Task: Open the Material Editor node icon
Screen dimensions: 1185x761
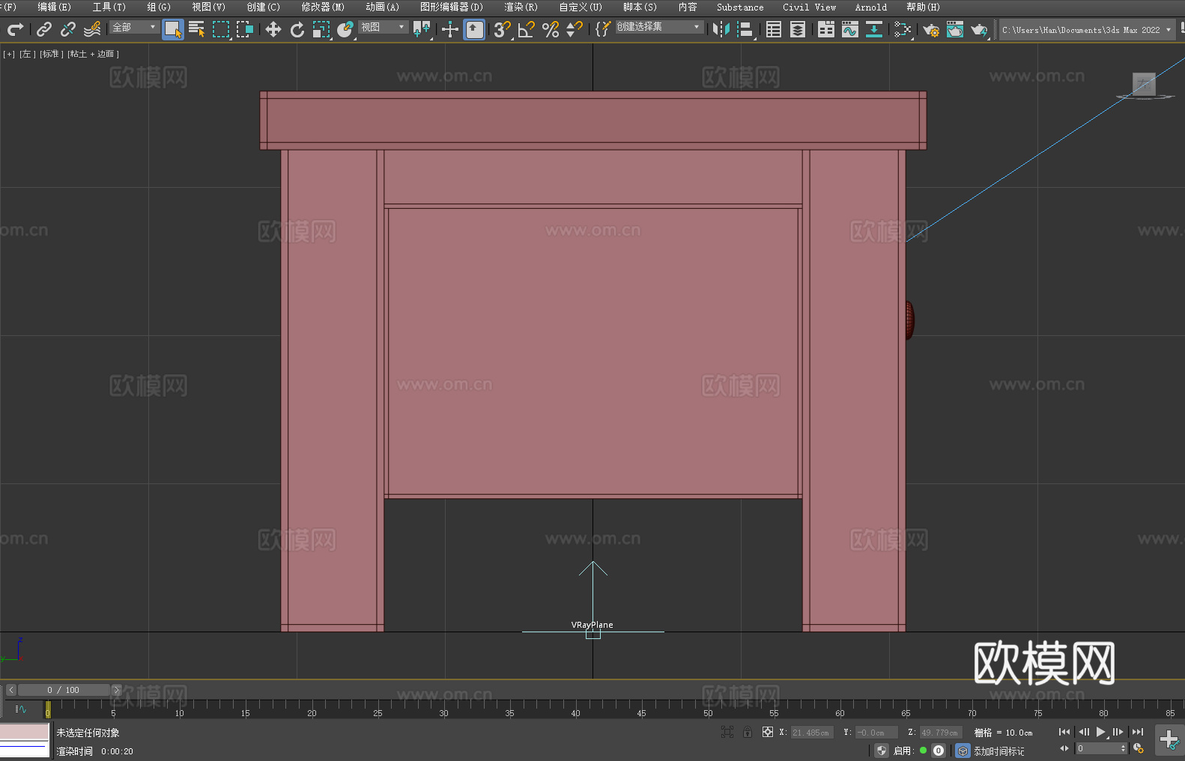Action: (x=903, y=29)
